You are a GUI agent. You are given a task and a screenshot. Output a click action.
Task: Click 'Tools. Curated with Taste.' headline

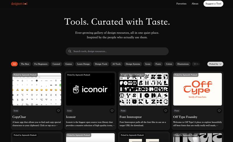117,22
